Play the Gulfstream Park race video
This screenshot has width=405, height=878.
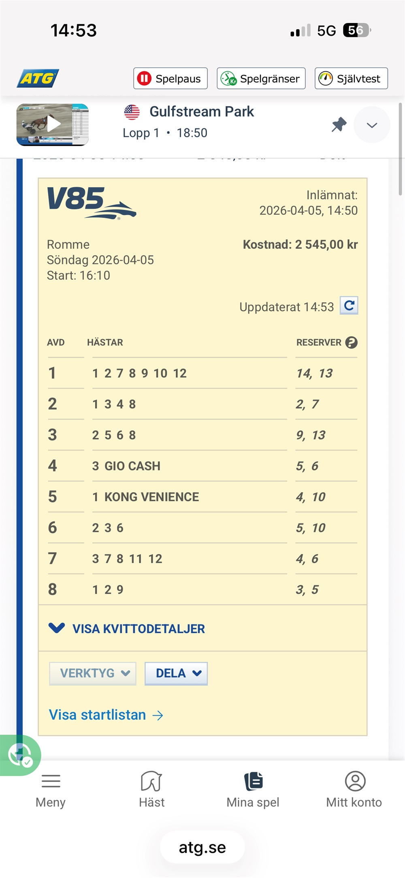coord(53,124)
